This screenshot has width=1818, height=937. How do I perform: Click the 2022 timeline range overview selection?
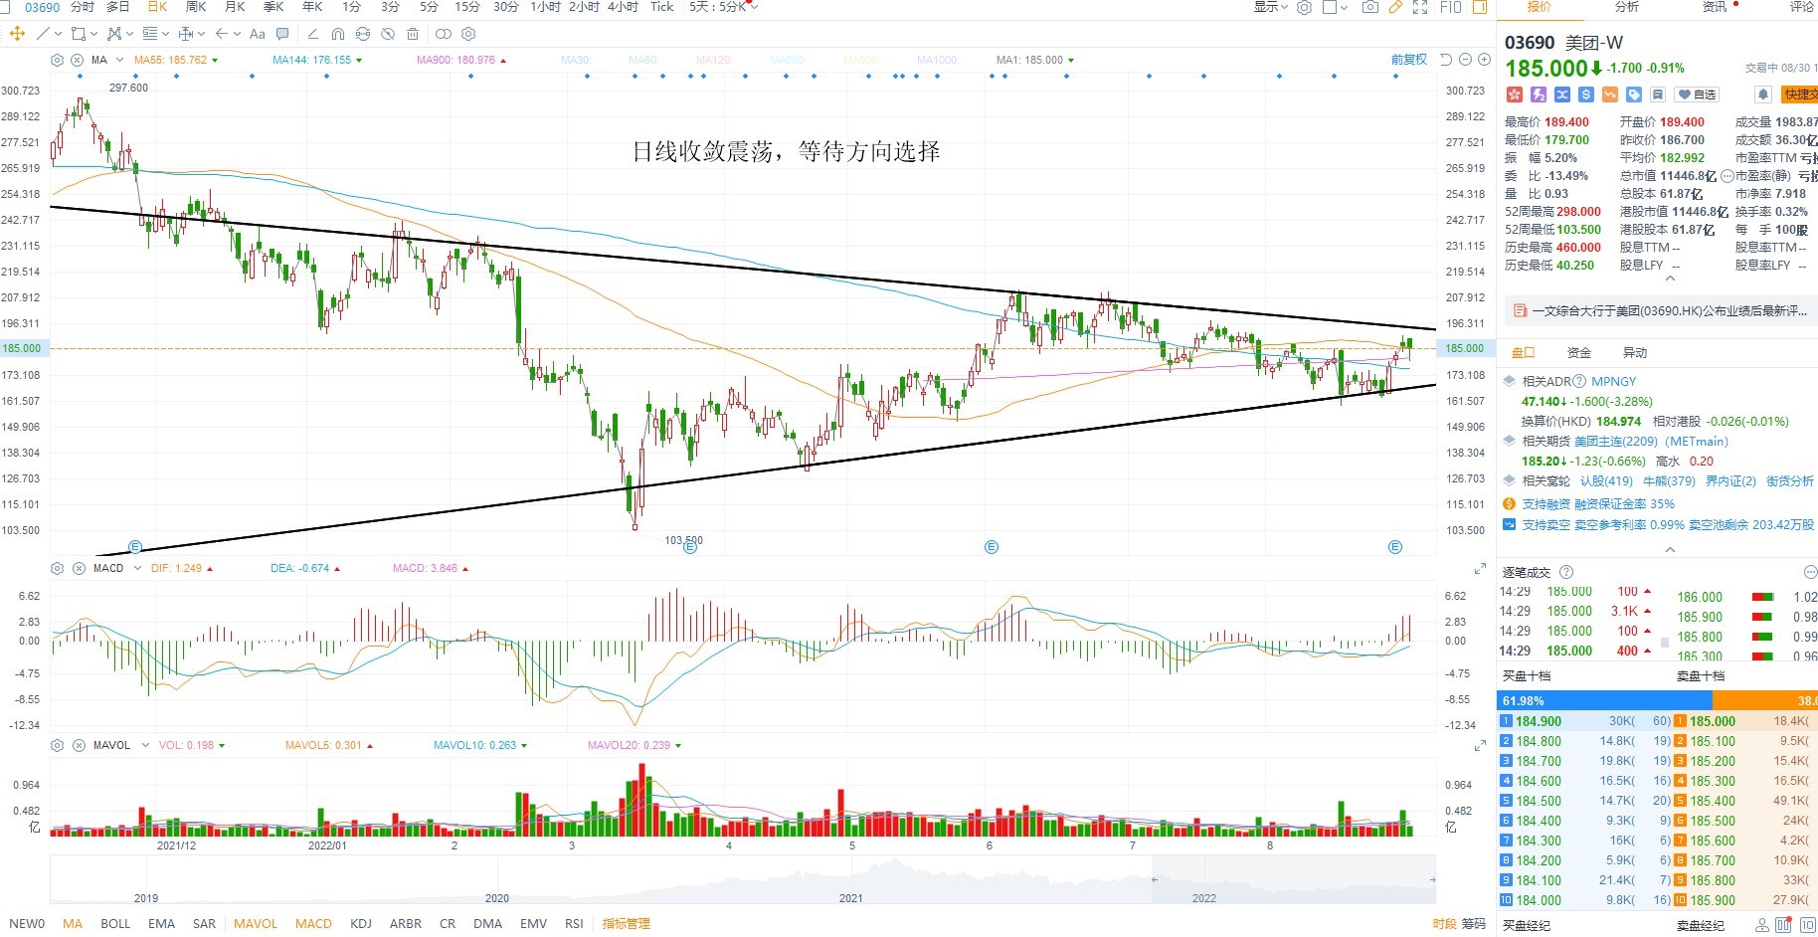pos(1293,879)
